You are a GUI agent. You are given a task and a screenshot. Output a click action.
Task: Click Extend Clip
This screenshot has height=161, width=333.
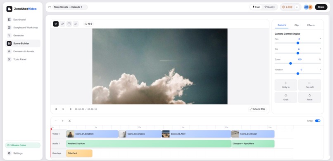257,109
